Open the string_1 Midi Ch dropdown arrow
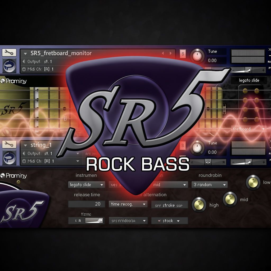Viewport: 271px width, 271px height. click(x=78, y=161)
